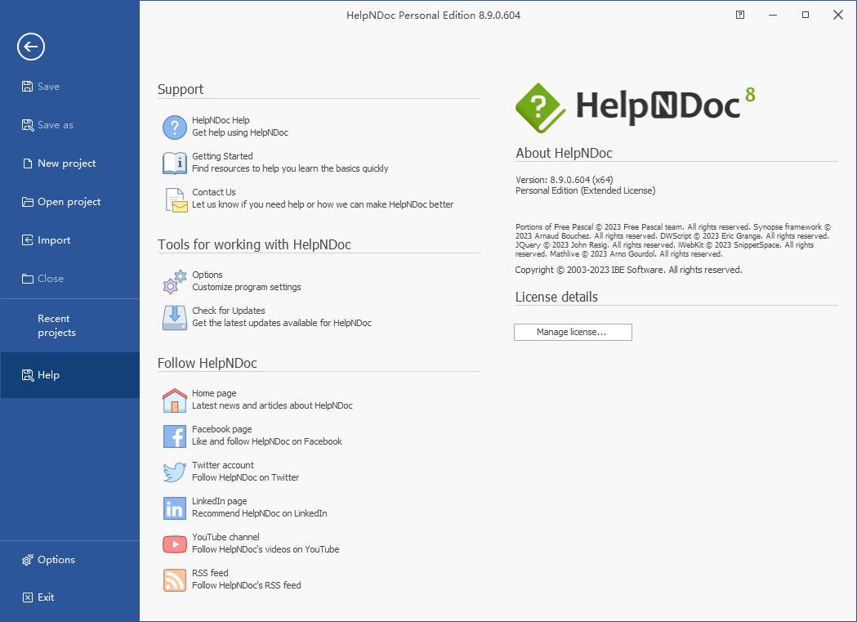Open program settings via the Options gear icon
The height and width of the screenshot is (622, 857).
[174, 280]
